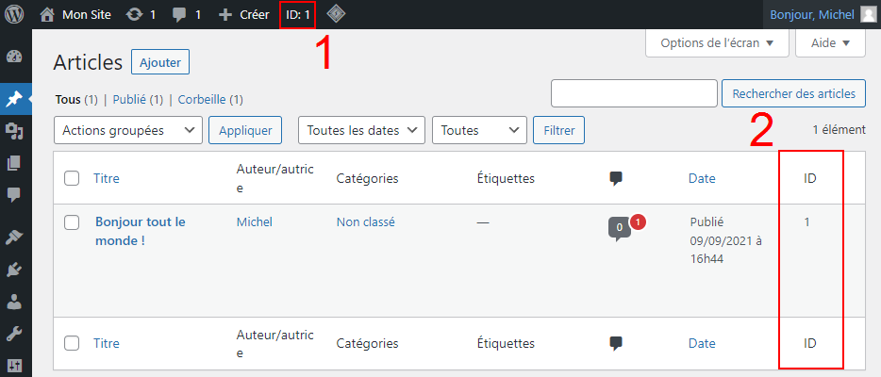The image size is (881, 377).
Task: Open the Toutes les dates dropdown
Action: 361,130
